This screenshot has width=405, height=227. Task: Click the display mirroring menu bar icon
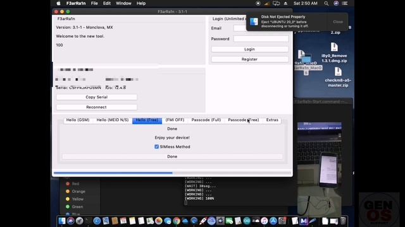276,3
